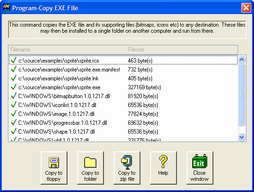Select the C:\WINDOWS\image.1.0.1217.dll filename
254x192 pixels.
56,114
